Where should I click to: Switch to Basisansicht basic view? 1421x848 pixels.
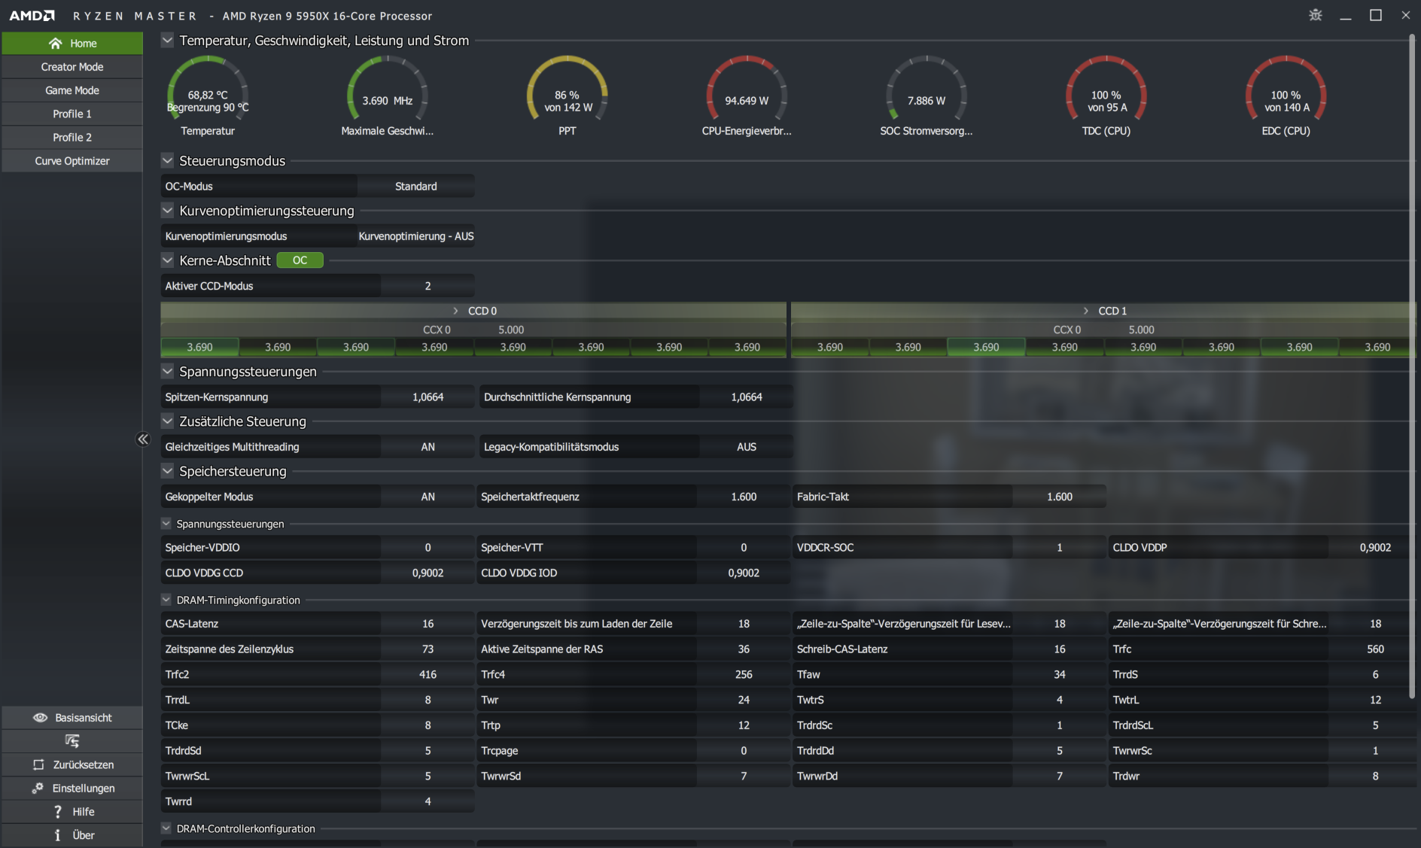[72, 718]
